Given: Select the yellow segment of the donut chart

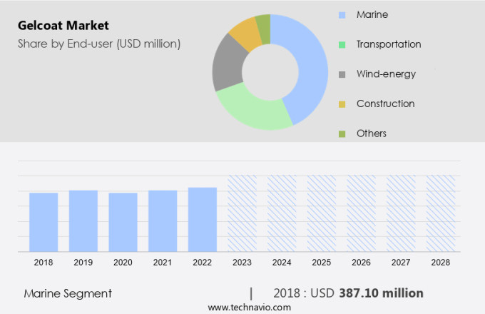Looking at the screenshot, I should pyautogui.click(x=245, y=33).
